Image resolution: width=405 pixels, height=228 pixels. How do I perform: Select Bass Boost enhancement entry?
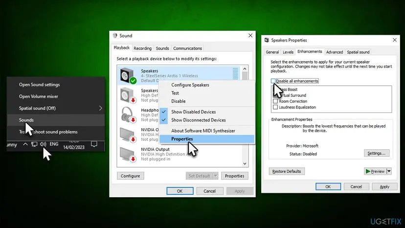click(x=288, y=90)
